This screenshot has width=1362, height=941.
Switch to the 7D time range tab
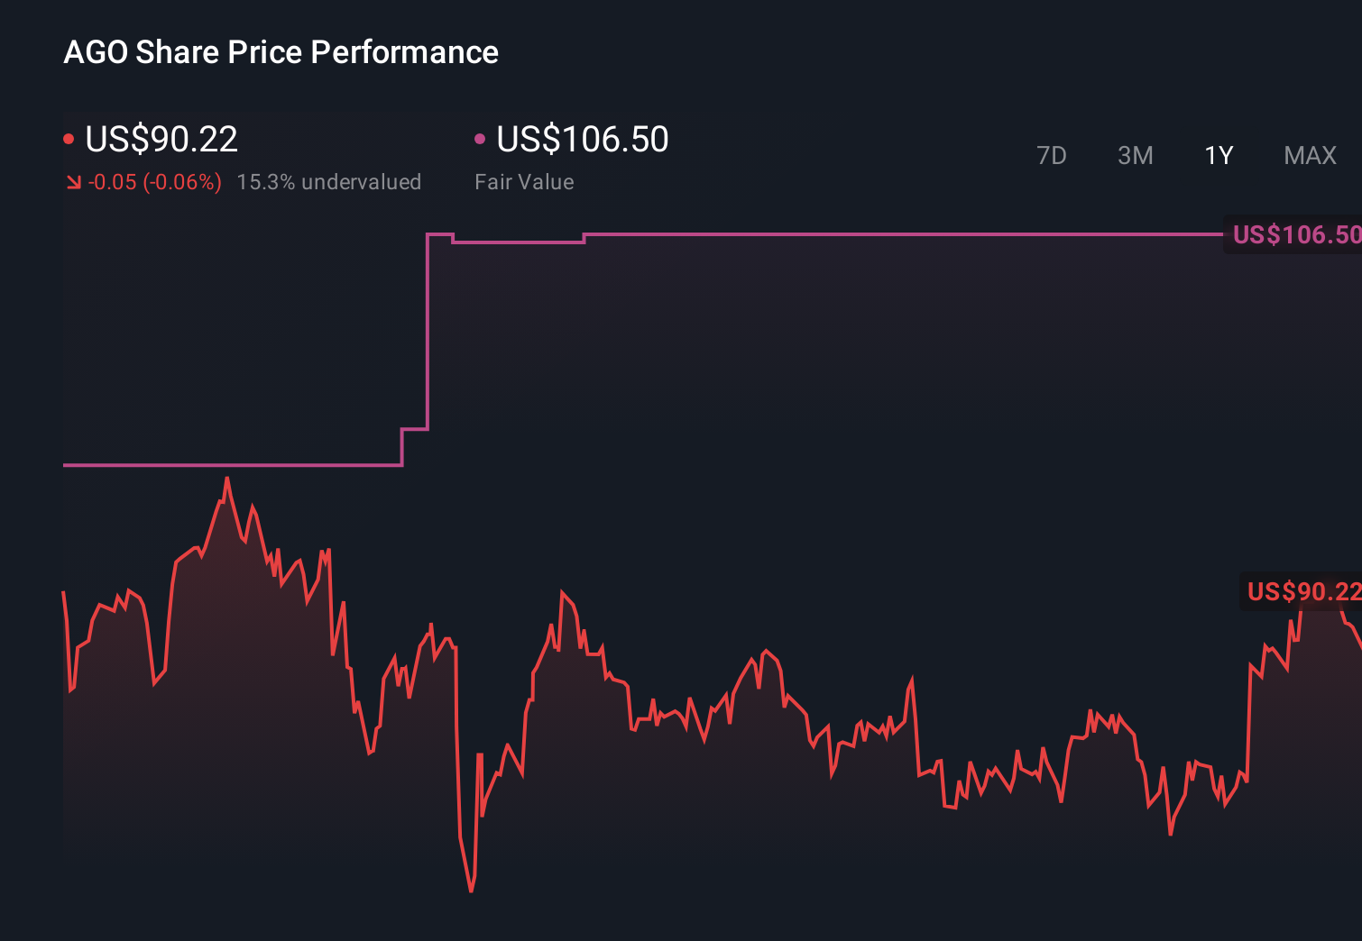(x=1053, y=155)
